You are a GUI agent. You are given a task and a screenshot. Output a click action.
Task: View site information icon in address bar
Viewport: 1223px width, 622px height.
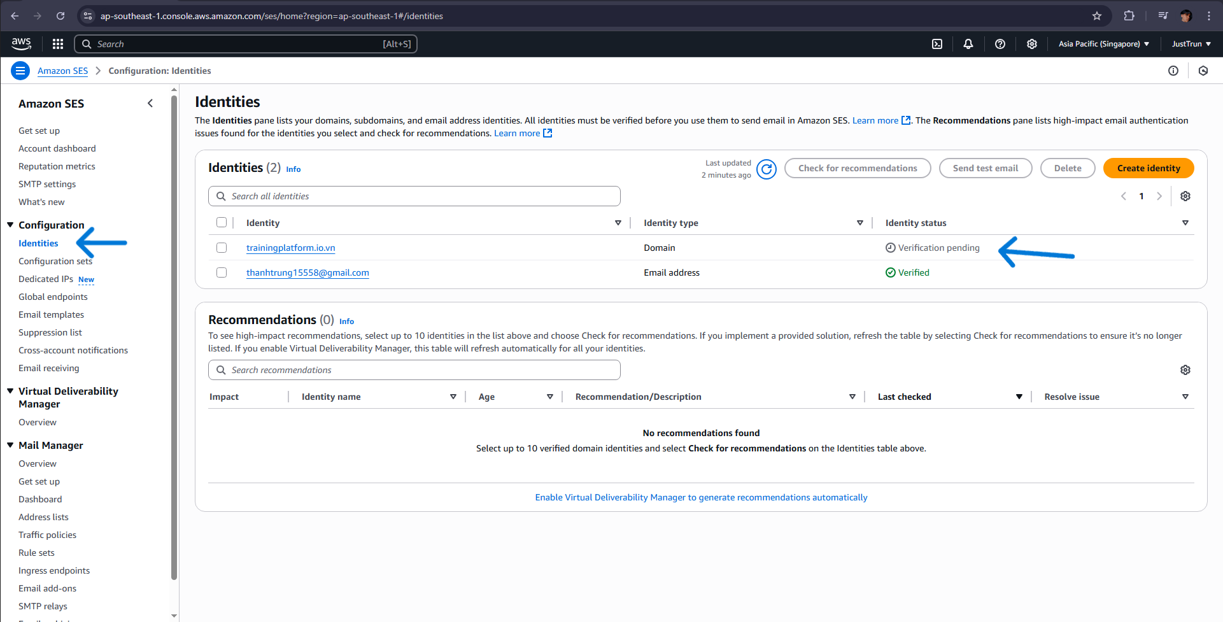(88, 16)
